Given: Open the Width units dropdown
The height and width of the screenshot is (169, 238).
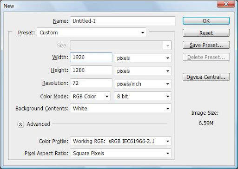Looking at the screenshot, I should (x=143, y=58).
